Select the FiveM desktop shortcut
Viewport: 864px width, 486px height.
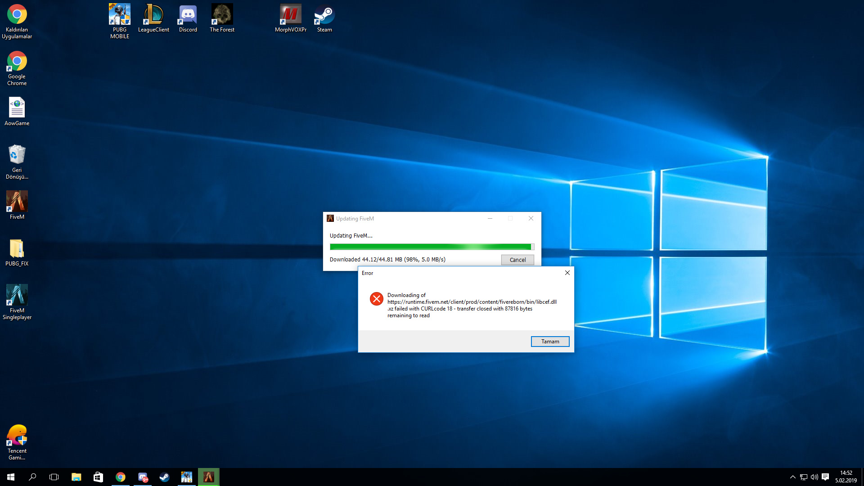pyautogui.click(x=17, y=205)
